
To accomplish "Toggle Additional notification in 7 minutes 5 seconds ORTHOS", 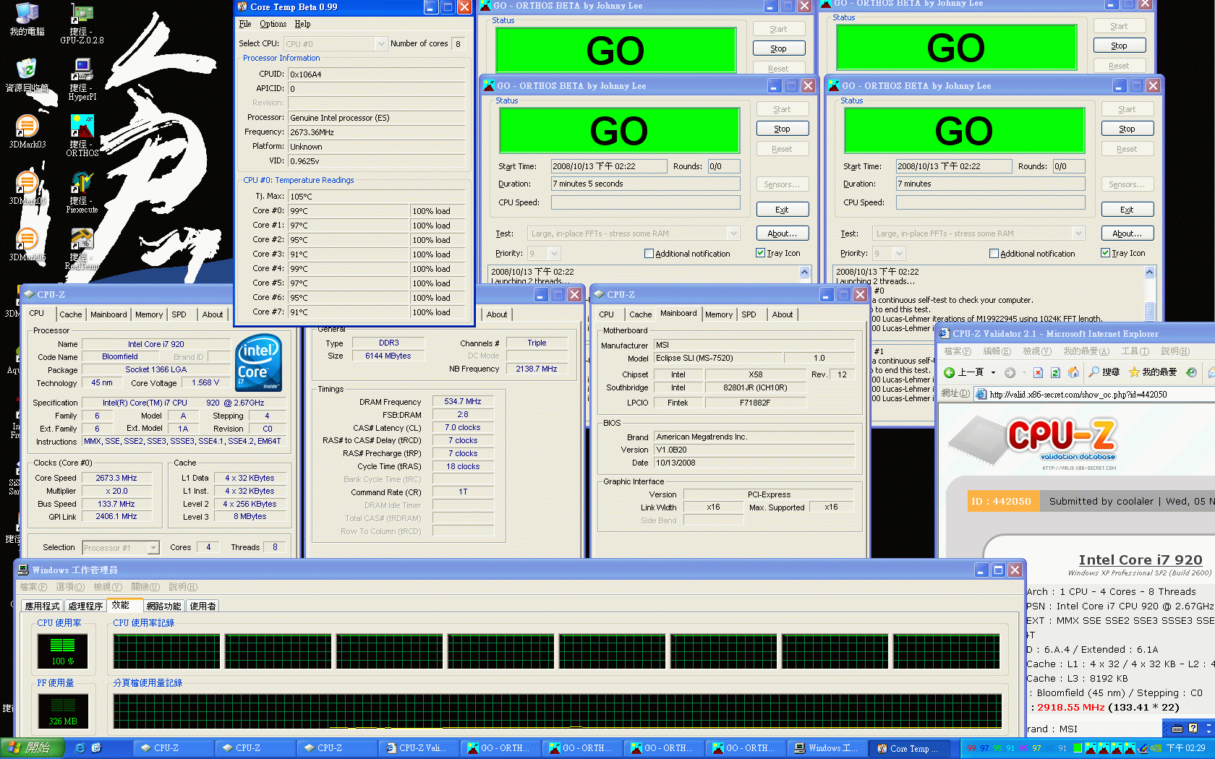I will (687, 254).
